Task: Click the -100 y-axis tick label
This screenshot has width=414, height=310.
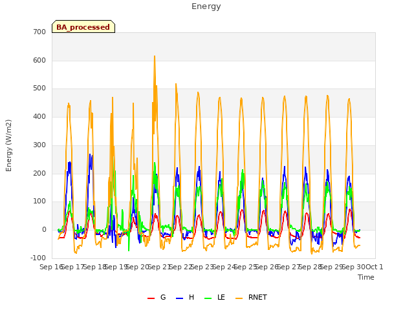Action: pyautogui.click(x=38, y=258)
